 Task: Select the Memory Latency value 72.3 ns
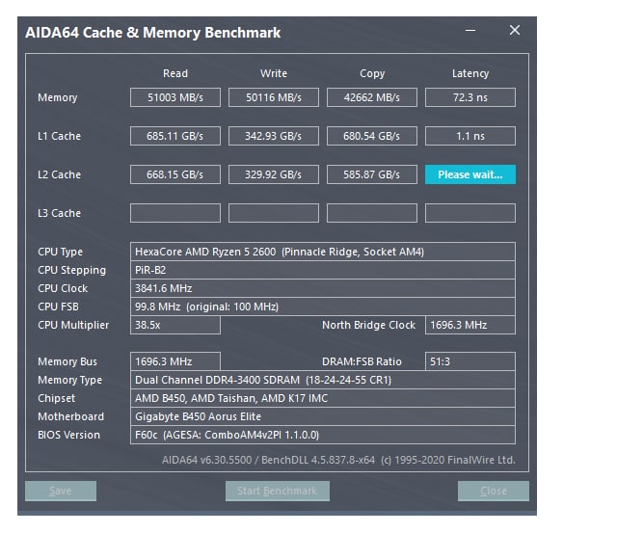point(470,97)
